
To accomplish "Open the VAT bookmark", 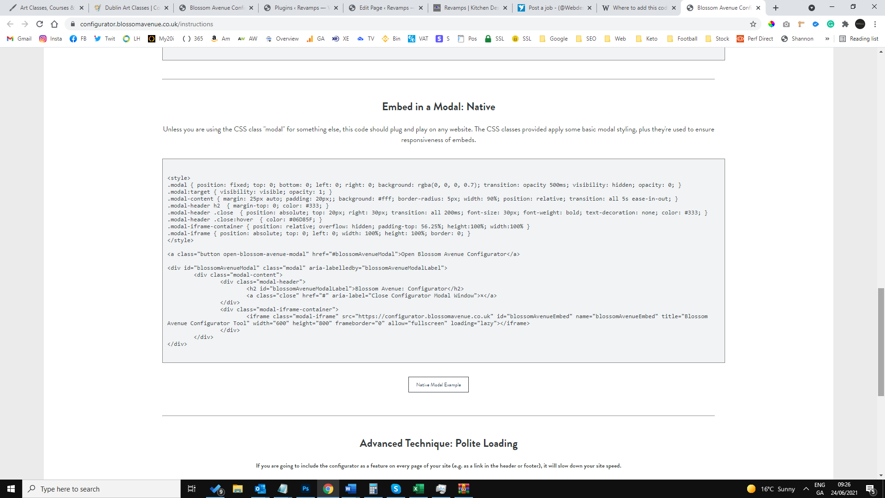I will tap(418, 39).
